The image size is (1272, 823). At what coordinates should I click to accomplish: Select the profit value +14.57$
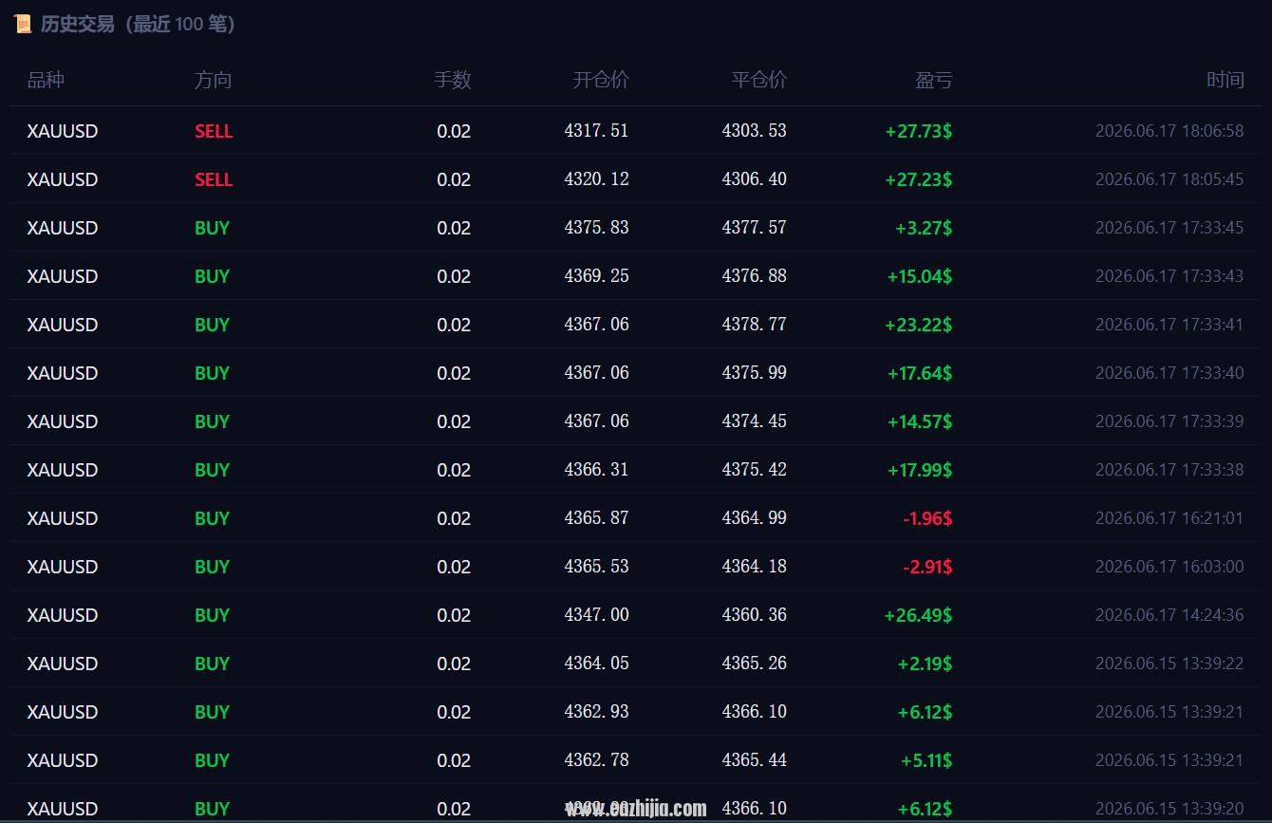[x=920, y=421]
